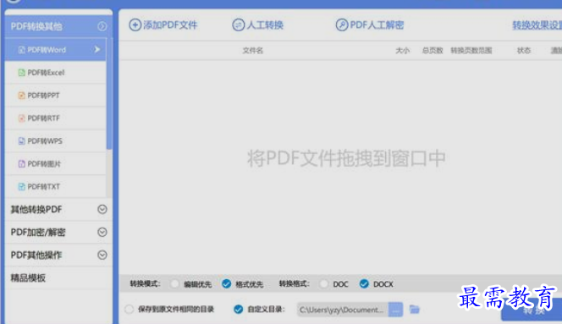
Task: Click the 状态 column header
Action: tap(524, 51)
